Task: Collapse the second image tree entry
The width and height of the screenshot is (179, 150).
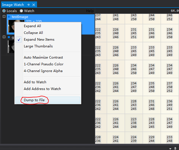Action: click(x=4, y=37)
